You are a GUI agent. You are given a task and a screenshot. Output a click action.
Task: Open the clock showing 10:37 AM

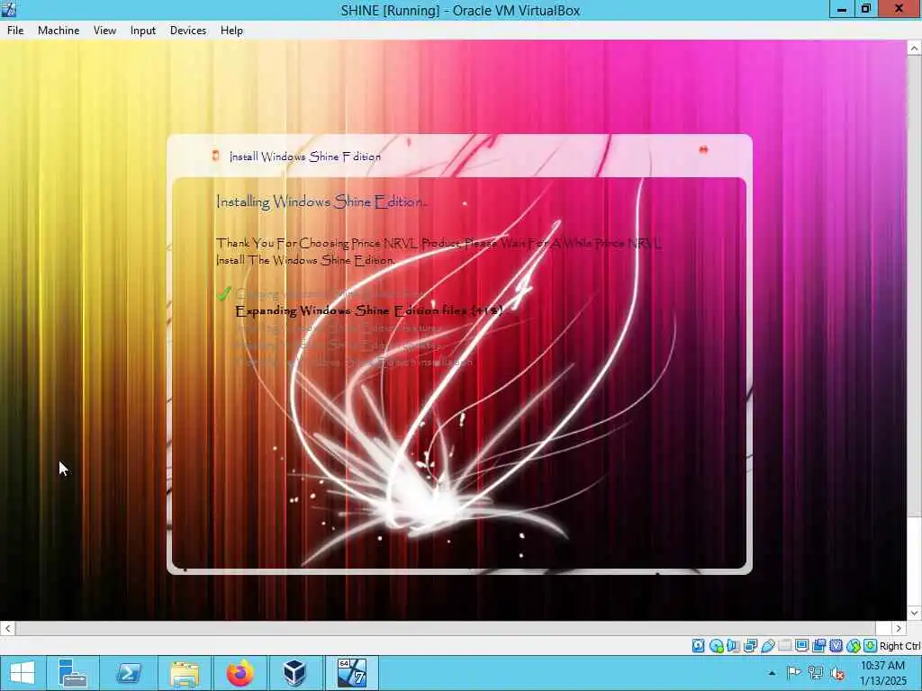(882, 673)
